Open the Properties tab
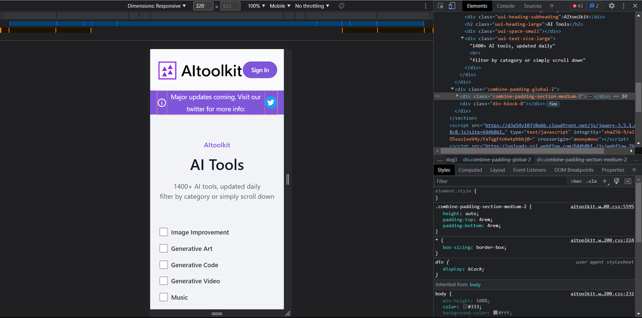Viewport: 642px width, 318px height. pyautogui.click(x=613, y=170)
